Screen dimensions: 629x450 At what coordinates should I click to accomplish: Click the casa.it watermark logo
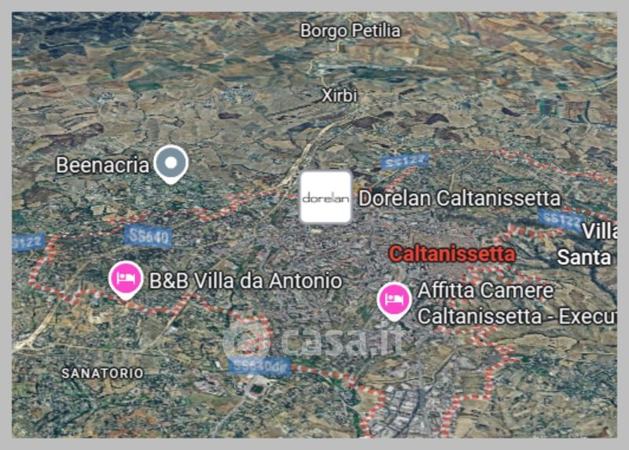(x=313, y=342)
